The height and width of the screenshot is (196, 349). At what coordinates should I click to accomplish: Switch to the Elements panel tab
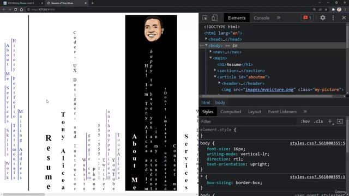tap(237, 18)
